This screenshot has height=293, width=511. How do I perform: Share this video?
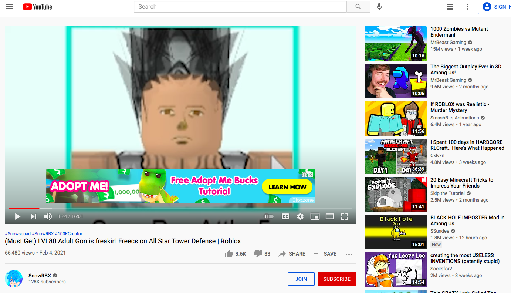(292, 254)
